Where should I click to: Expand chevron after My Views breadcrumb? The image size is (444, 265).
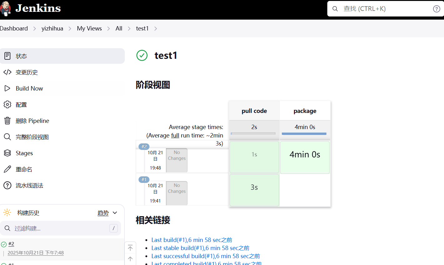(109, 29)
